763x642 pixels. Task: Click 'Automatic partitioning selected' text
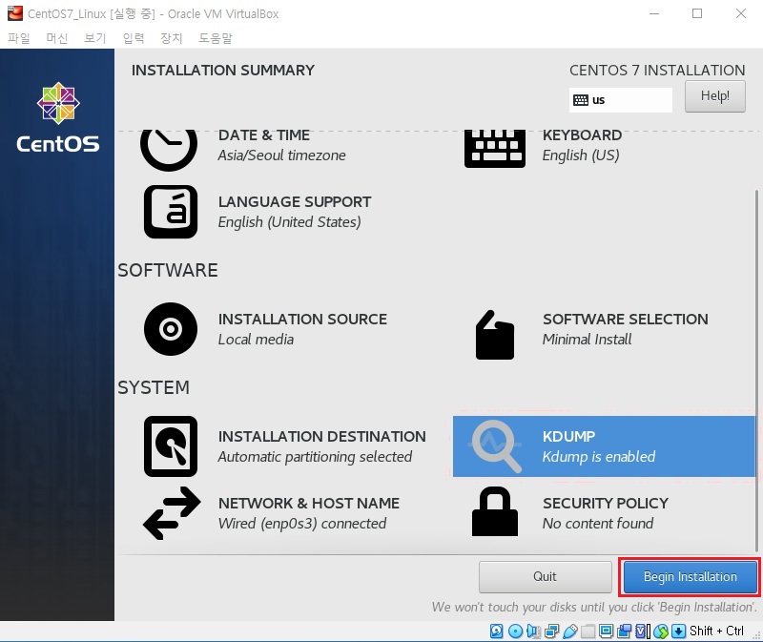315,457
